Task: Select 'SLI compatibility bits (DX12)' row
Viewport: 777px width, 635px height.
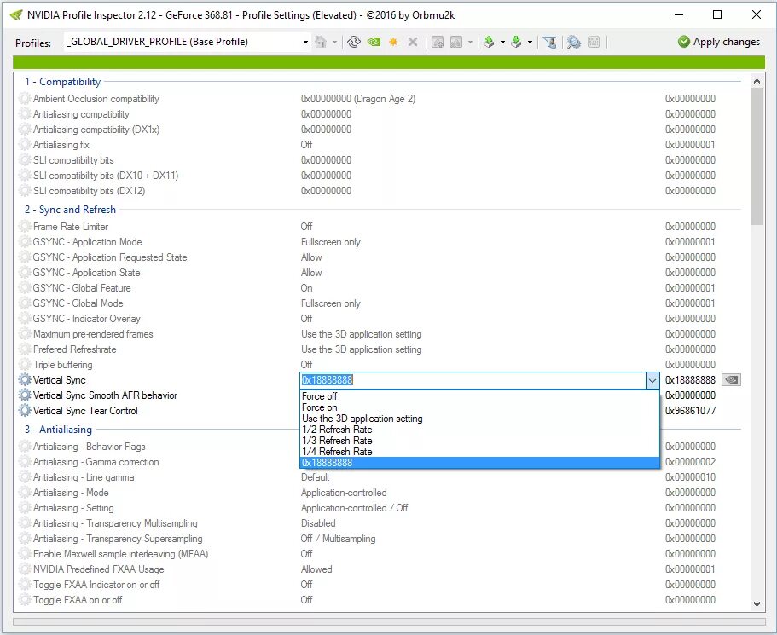Action: tap(380, 191)
